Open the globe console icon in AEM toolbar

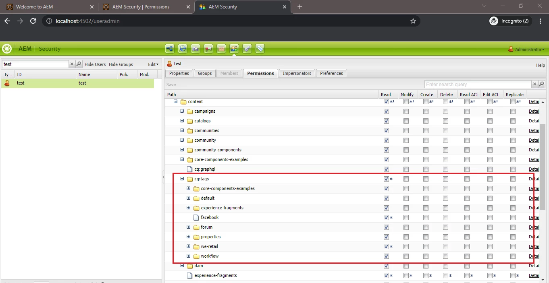pyautogui.click(x=183, y=49)
